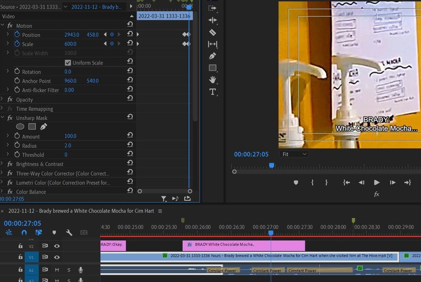421x282 pixels.
Task: Select the Ripple Edit tool
Action: coord(212,20)
